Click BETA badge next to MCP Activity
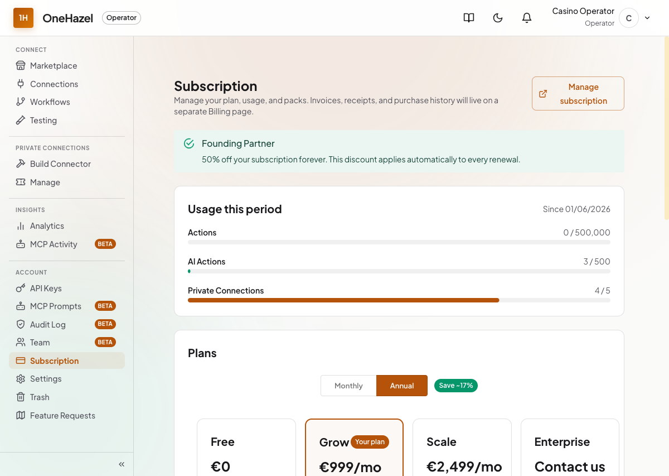The height and width of the screenshot is (476, 669). click(105, 244)
